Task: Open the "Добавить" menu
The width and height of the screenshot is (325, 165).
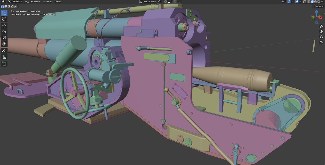Action: tap(47, 2)
